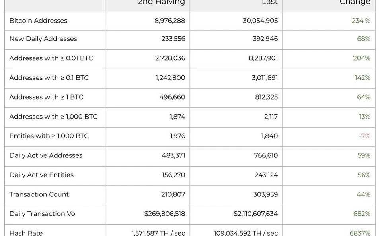Select the 682% change cell
The height and width of the screenshot is (236, 382).
362,214
